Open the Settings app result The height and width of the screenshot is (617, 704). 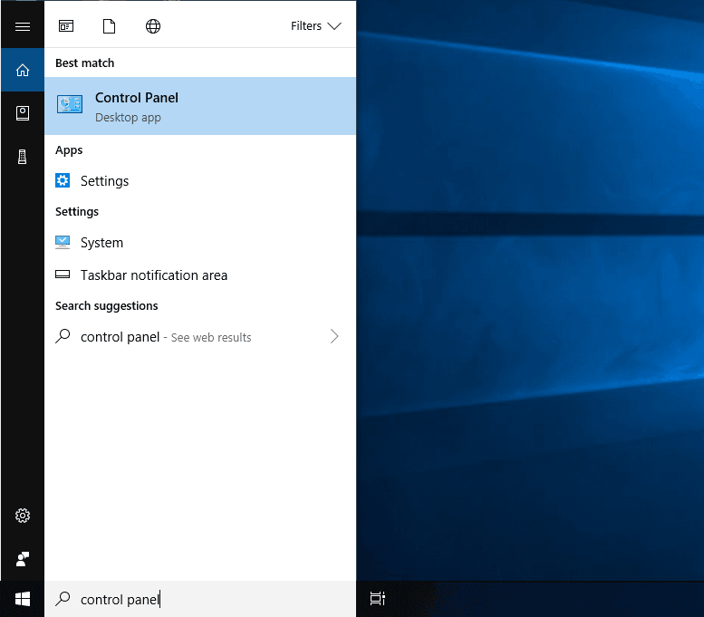tap(200, 180)
